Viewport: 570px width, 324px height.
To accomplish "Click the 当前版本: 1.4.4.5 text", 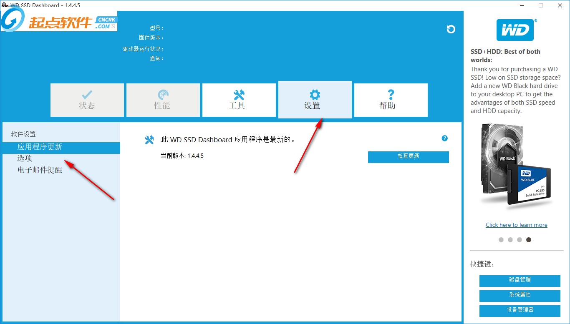I will pyautogui.click(x=182, y=156).
